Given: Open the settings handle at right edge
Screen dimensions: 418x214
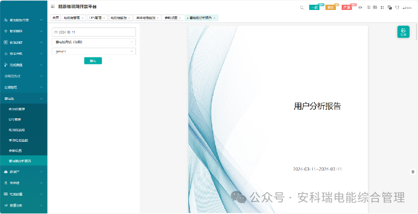Looking at the screenshot, I should tap(413, 172).
